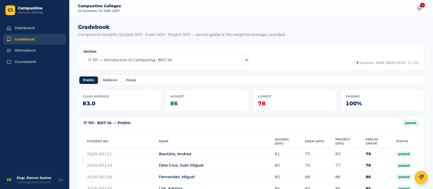The image size is (433, 189).
Task: Click Engr. Ramon Santos profile name
Action: pos(34,178)
